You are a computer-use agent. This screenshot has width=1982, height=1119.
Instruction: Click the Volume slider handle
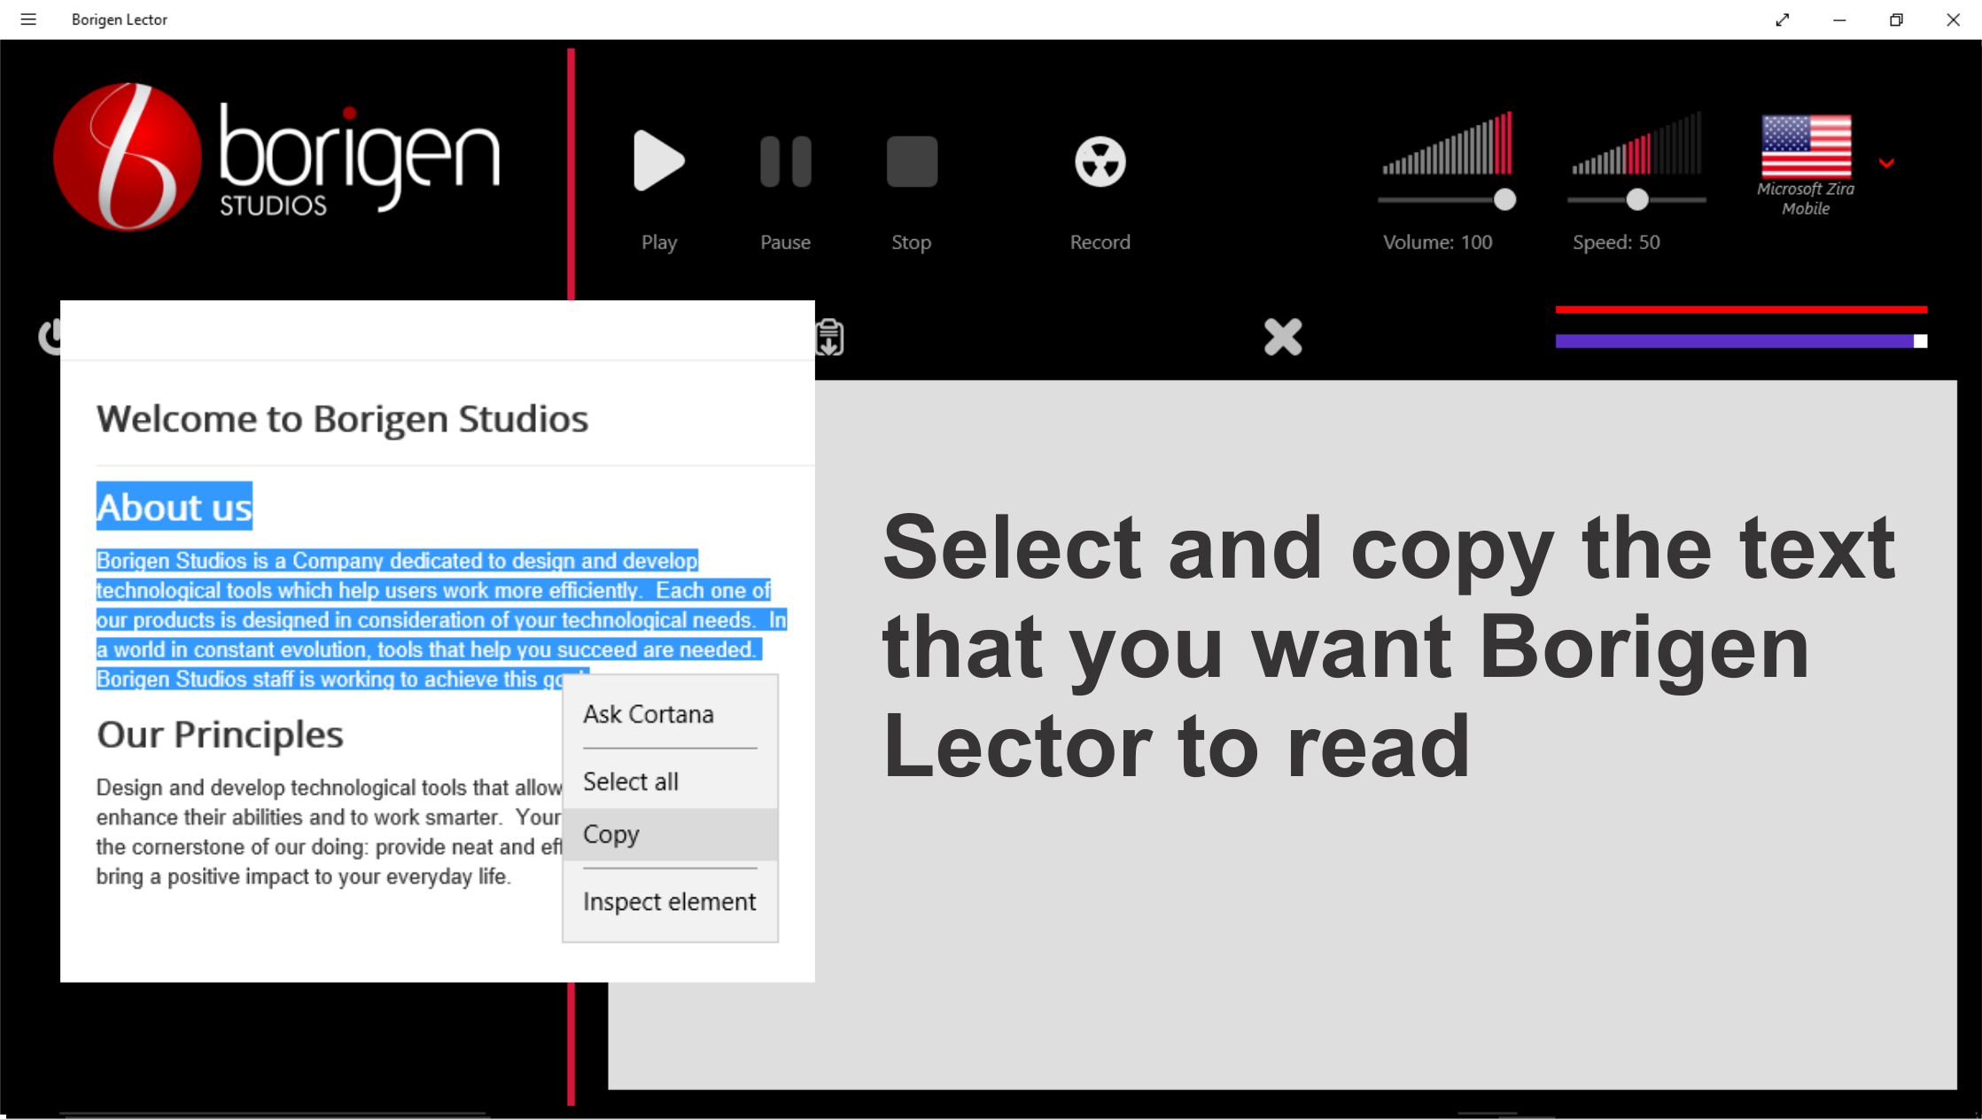pos(1504,199)
